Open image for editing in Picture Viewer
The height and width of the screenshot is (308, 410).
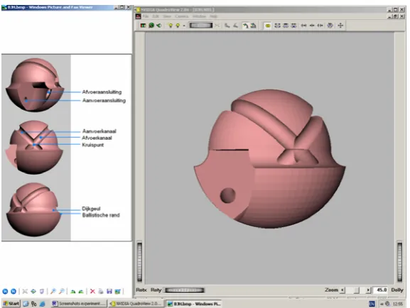tap(118, 291)
